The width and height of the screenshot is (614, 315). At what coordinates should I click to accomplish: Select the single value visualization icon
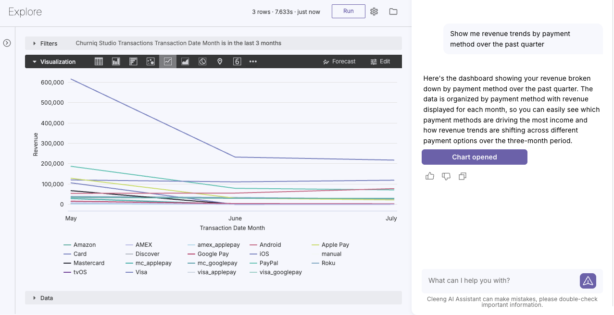pos(237,61)
